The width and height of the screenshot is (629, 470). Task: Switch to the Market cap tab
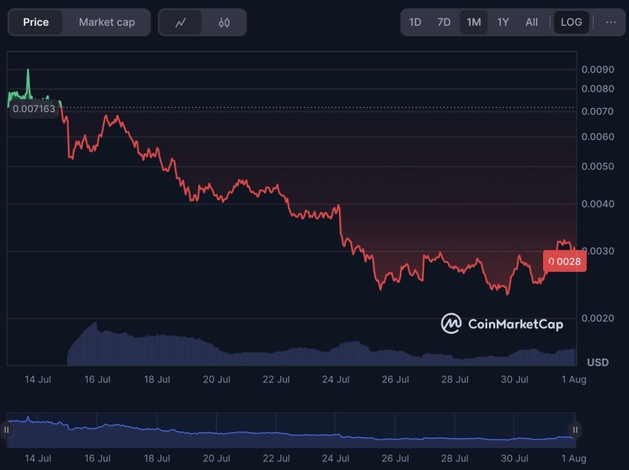click(x=107, y=22)
